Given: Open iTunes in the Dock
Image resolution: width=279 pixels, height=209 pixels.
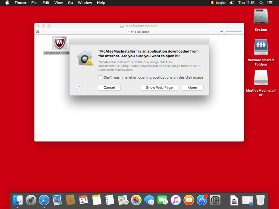Looking at the screenshot, I should click(176, 200).
